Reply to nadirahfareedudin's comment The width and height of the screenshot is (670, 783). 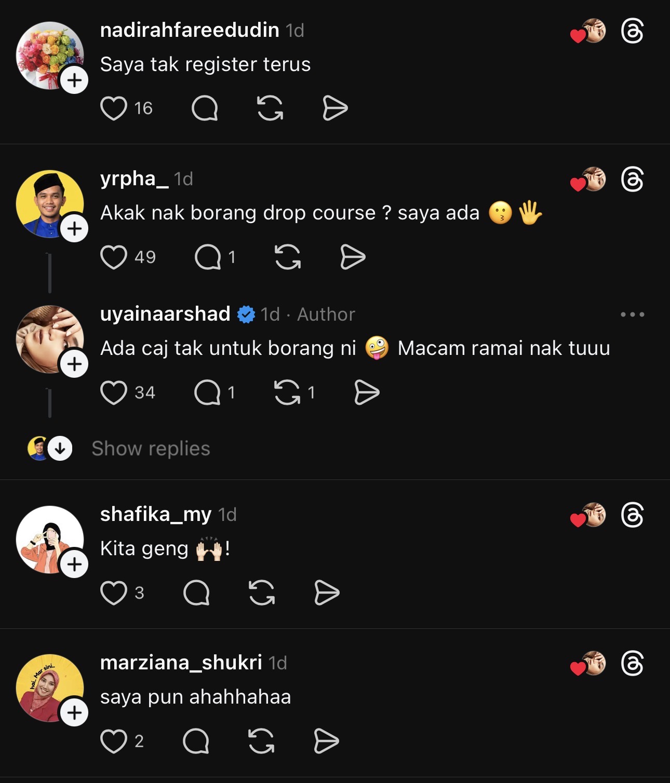coord(205,108)
